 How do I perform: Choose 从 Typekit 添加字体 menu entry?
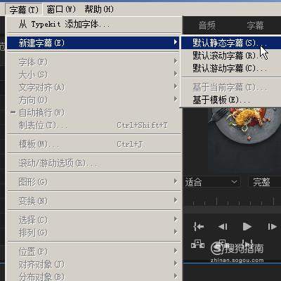94,25
